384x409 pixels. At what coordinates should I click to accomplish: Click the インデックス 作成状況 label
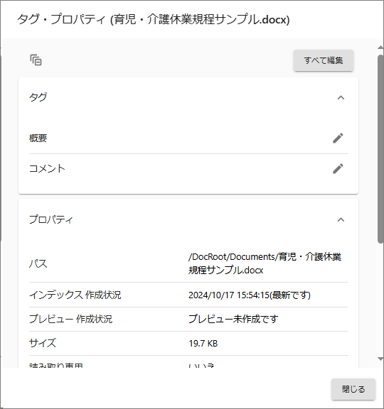click(75, 295)
